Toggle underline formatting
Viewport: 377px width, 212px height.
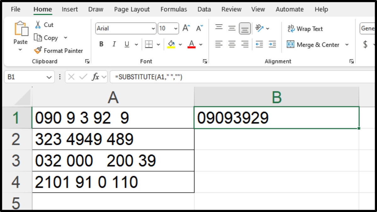point(127,44)
